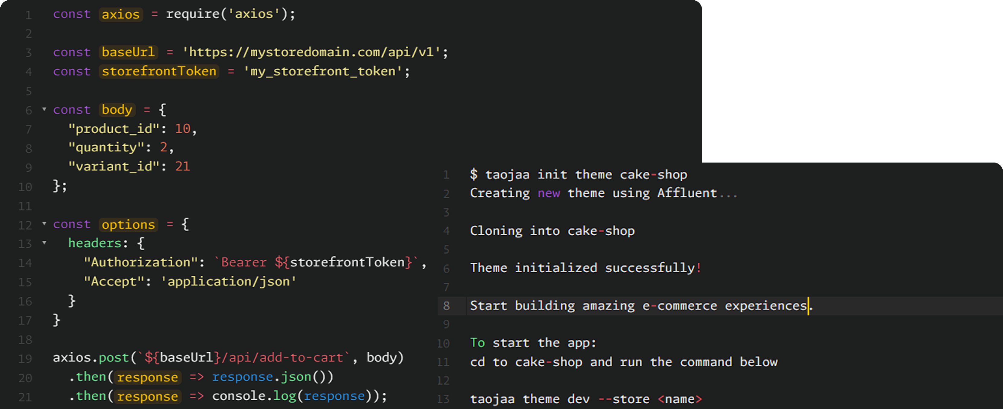Viewport: 1003px width, 409px height.
Task: Select the options variable on line 12
Action: pyautogui.click(x=128, y=225)
